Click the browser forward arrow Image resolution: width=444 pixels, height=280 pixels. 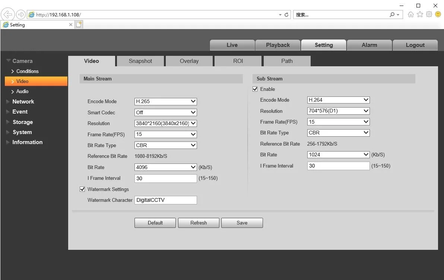[x=20, y=14]
